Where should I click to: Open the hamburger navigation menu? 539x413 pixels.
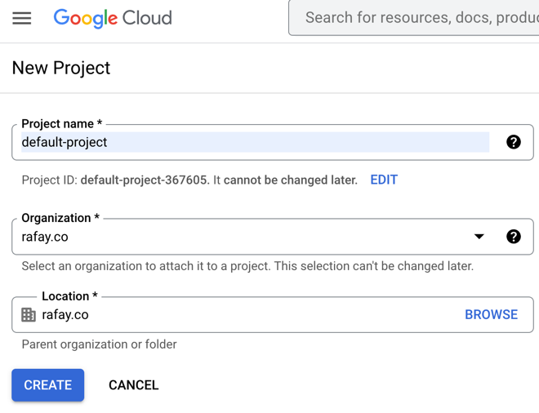tap(22, 18)
